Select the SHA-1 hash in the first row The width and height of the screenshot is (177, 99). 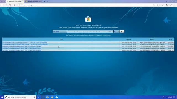(152, 42)
